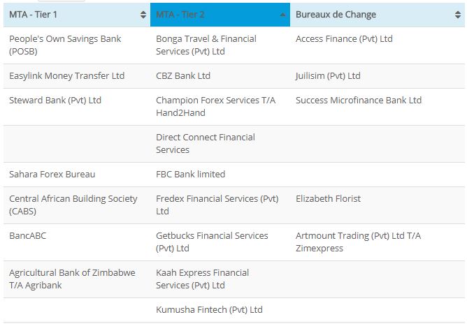Select the CBZ Bank Ltd cell
Screen dimensions: 467x324
click(x=220, y=76)
